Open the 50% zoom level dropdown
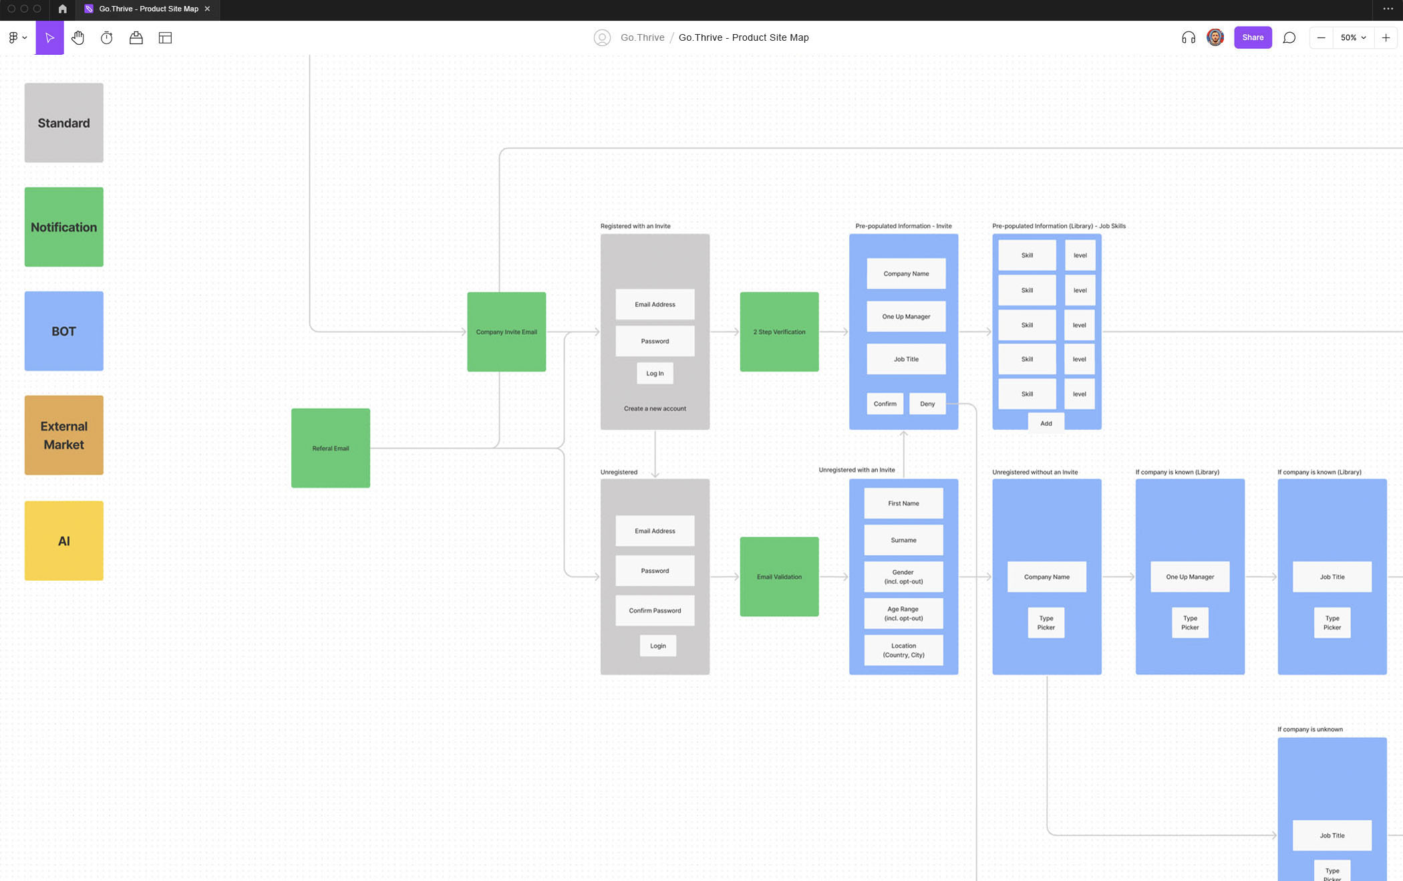The height and width of the screenshot is (881, 1403). tap(1353, 37)
